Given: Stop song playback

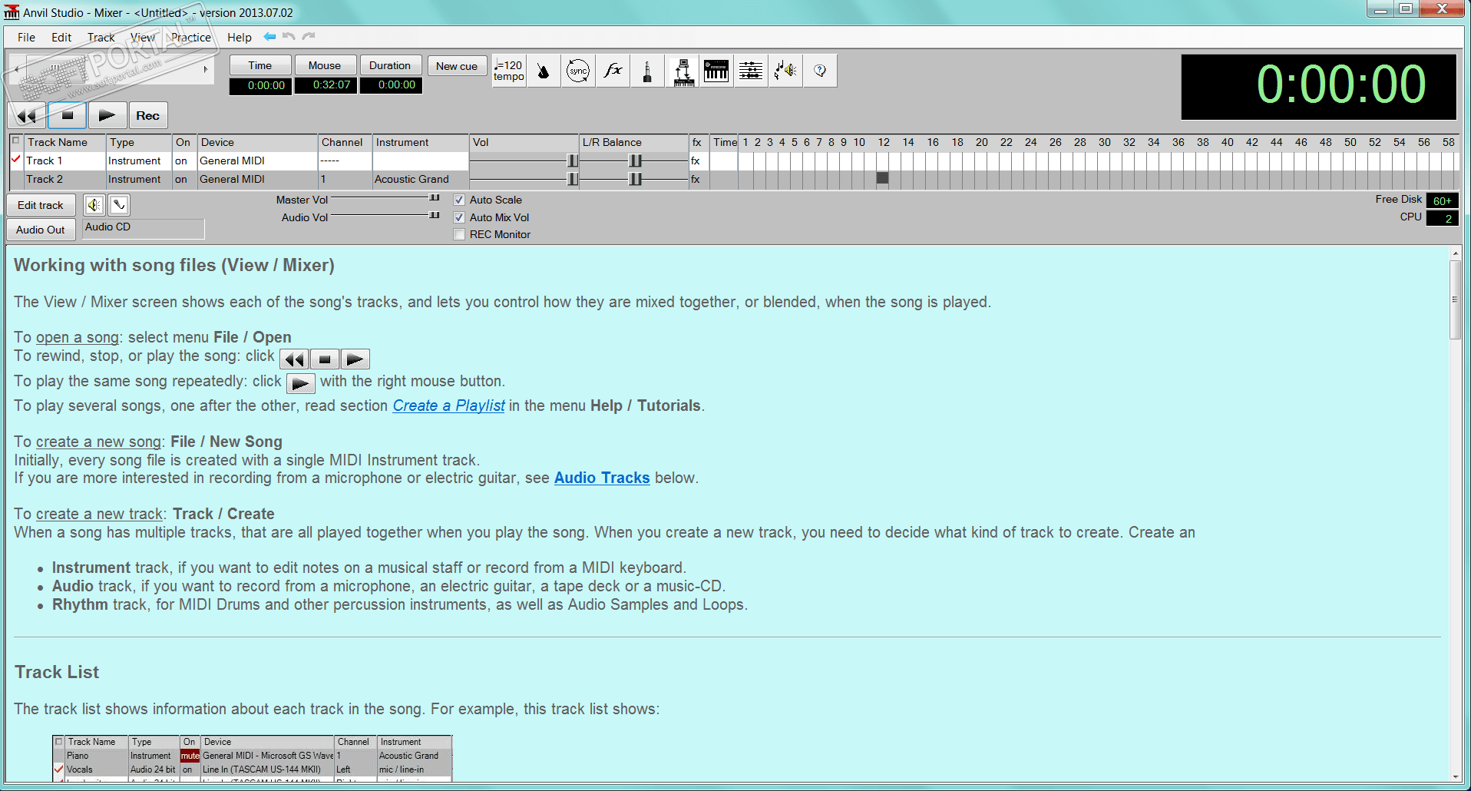Looking at the screenshot, I should coord(68,115).
